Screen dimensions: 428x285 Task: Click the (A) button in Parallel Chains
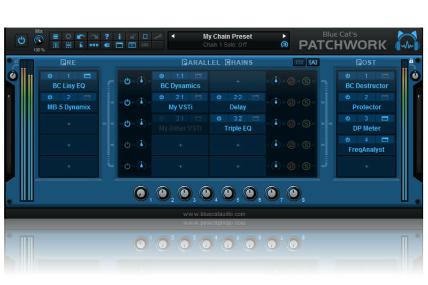[313, 62]
